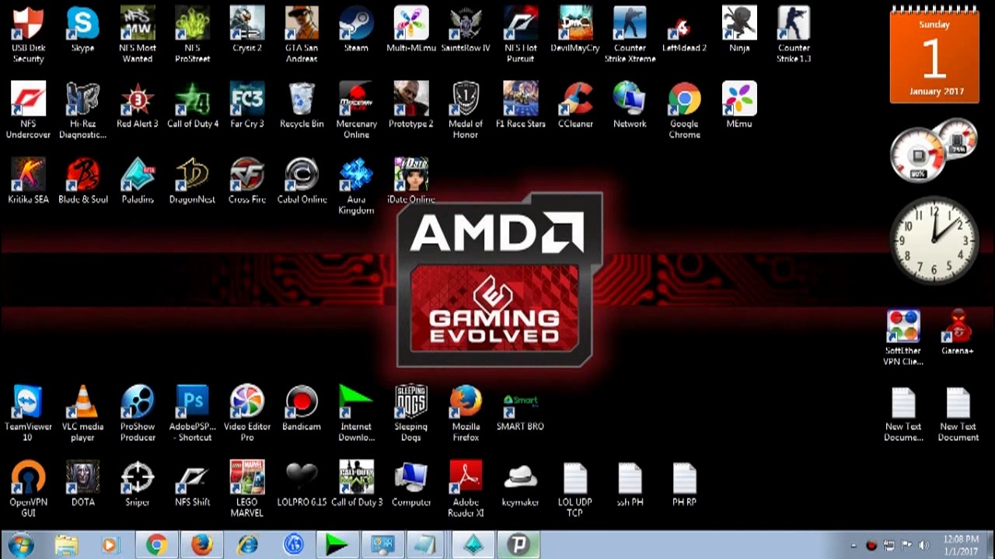Launch Internet Explorer from the taskbar
995x559 pixels.
point(248,545)
